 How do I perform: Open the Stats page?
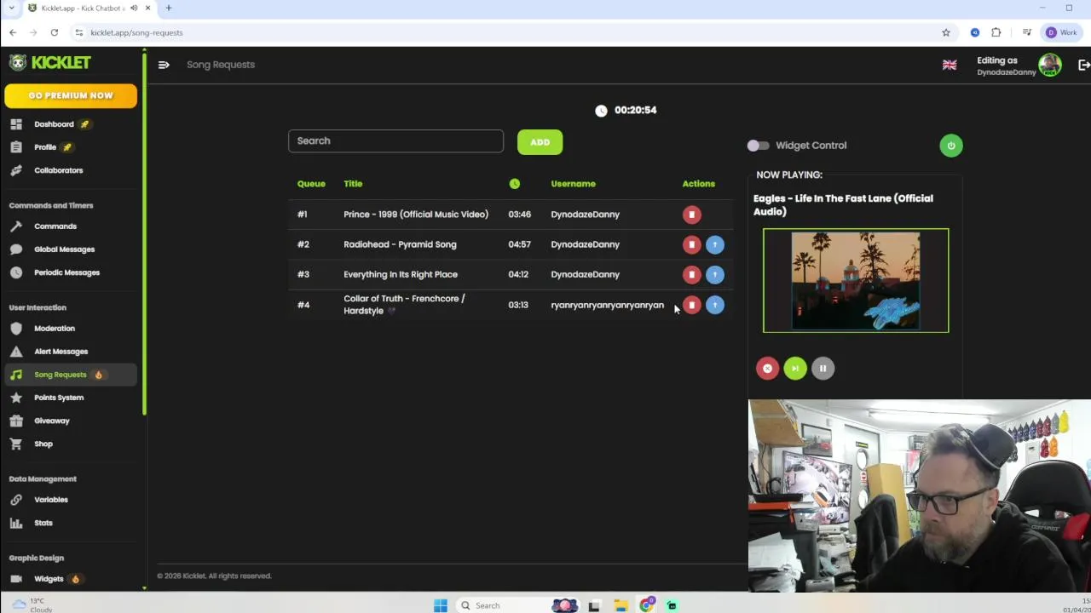43,523
